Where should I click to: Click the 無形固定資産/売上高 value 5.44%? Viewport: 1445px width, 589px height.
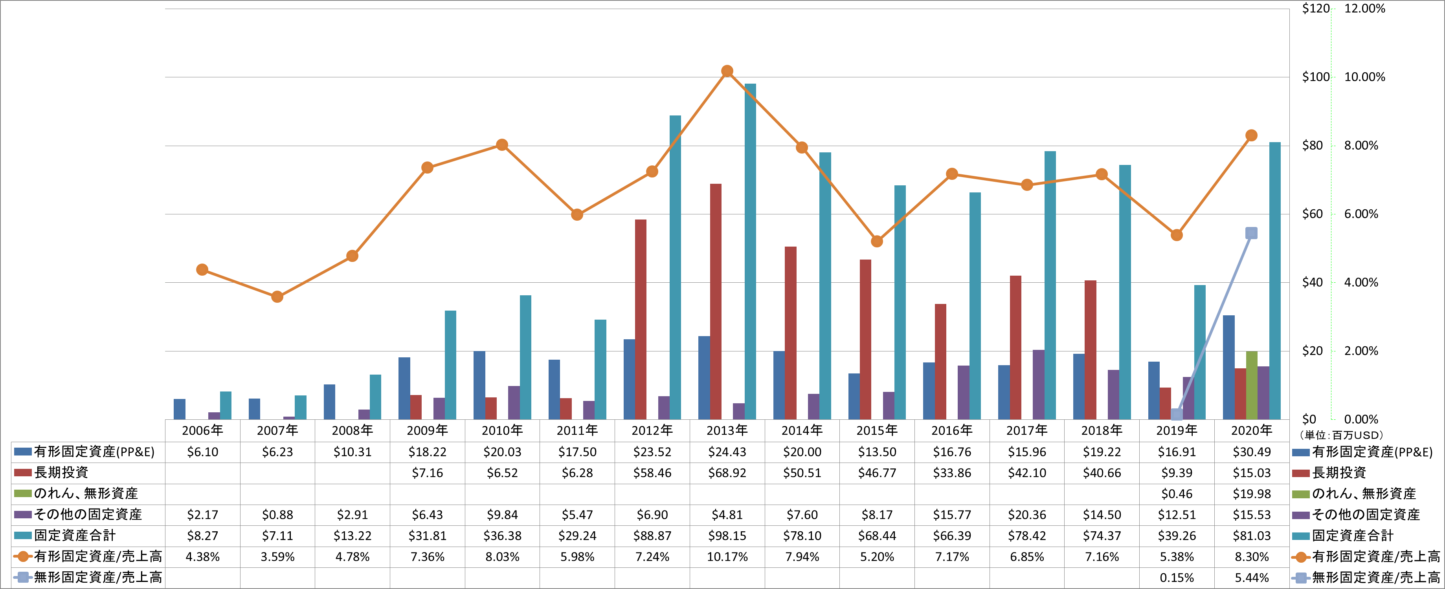[1252, 578]
